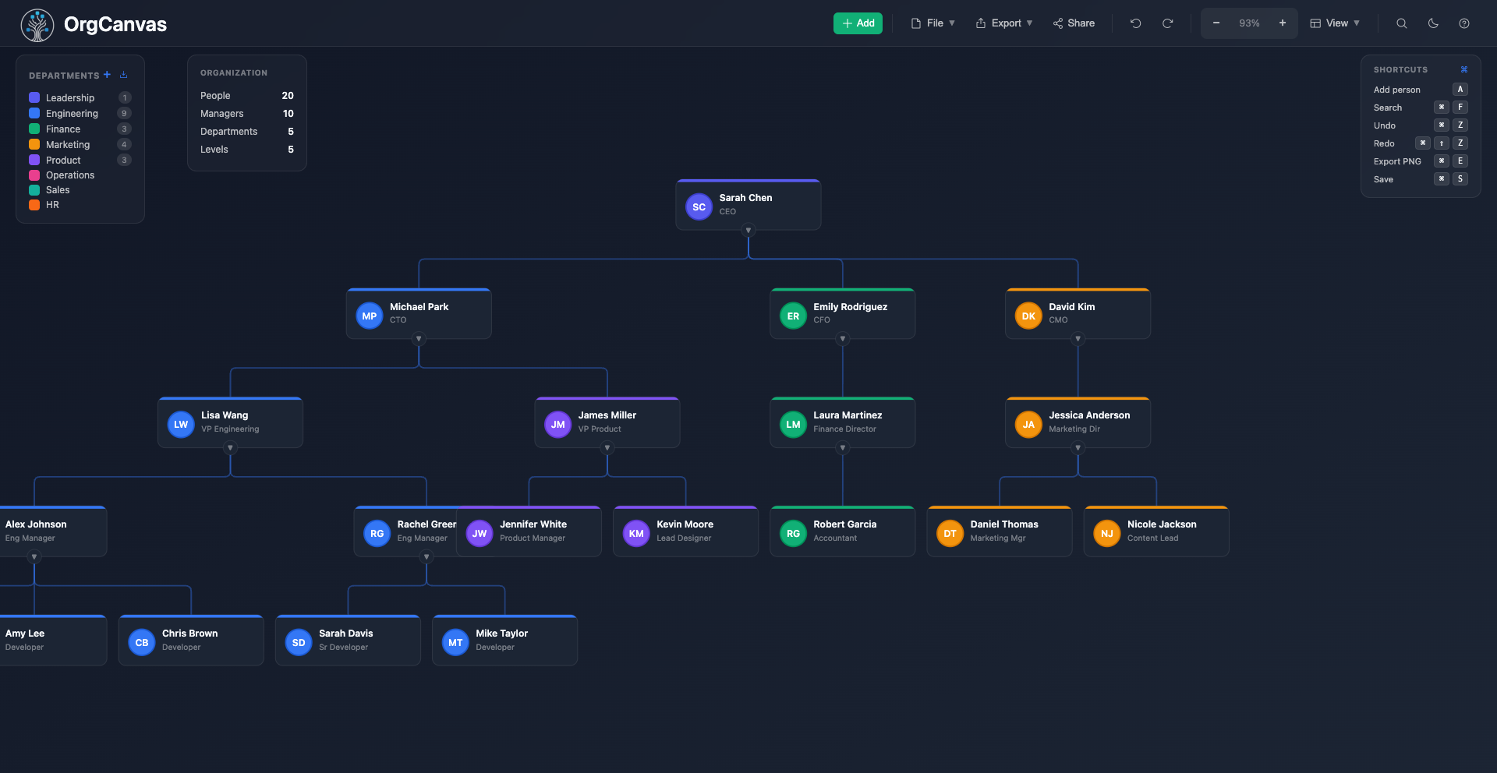Add a new department with the plus icon
This screenshot has width=1497, height=773.
point(107,74)
